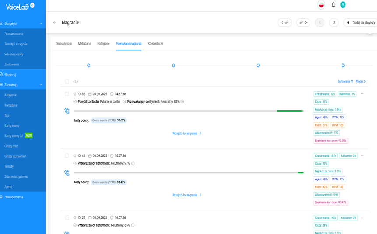Select the second timeline circle marker
This screenshot has width=377, height=234.
(173, 65)
